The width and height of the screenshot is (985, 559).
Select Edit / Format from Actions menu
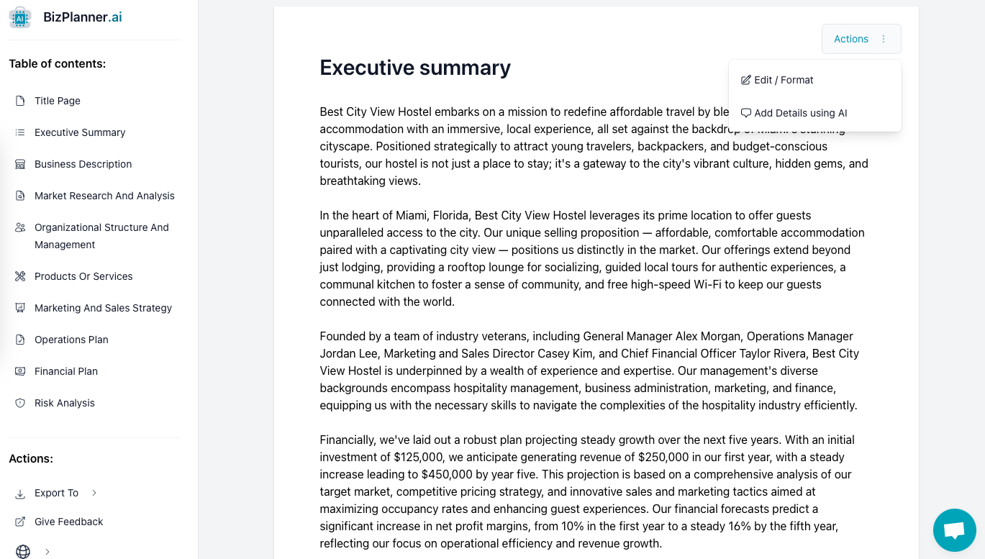777,80
